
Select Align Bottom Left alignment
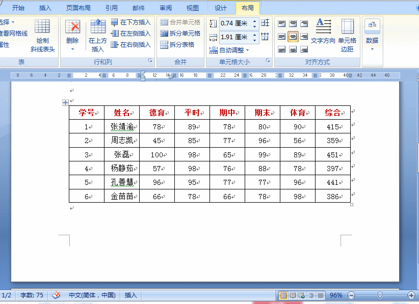pyautogui.click(x=282, y=49)
